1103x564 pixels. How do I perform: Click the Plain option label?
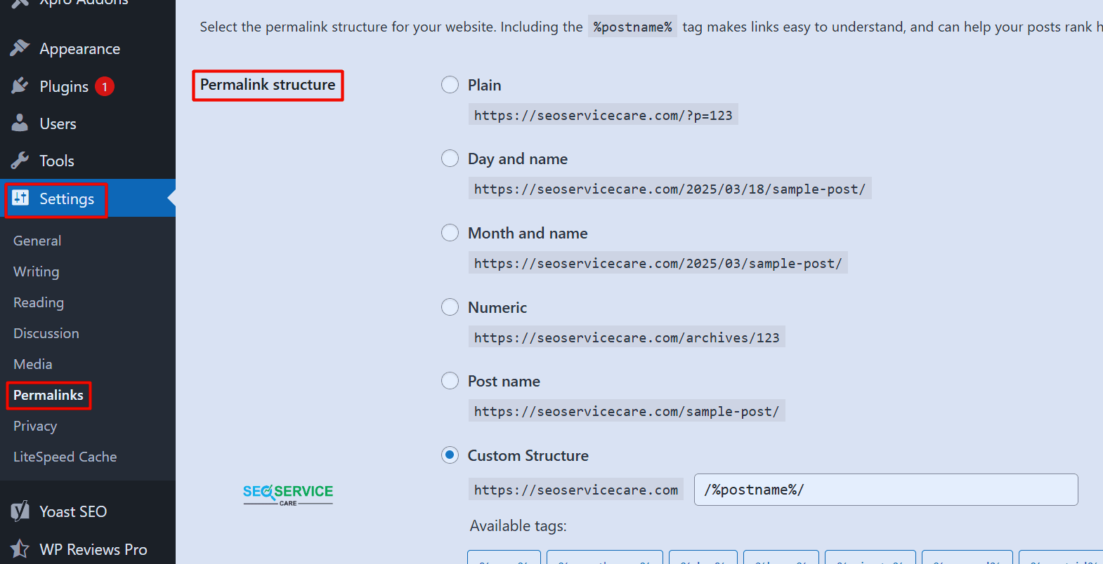pos(485,85)
